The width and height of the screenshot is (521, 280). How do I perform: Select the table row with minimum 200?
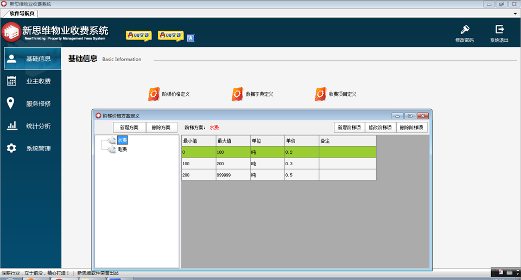(x=279, y=175)
